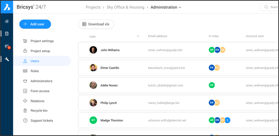Select the wrench administration sidebar icon
Screen dimensions: 279x136
[7, 59]
